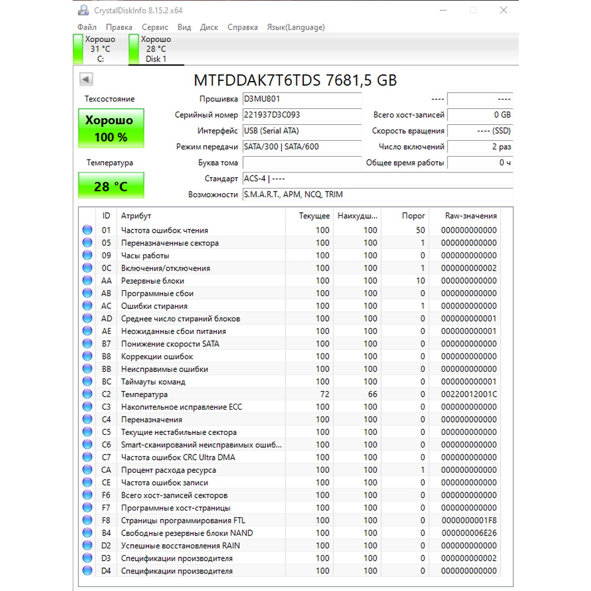Click the disk model title MTFDDAK7T6TDS 7681,5 GB
The width and height of the screenshot is (591, 591).
295,80
